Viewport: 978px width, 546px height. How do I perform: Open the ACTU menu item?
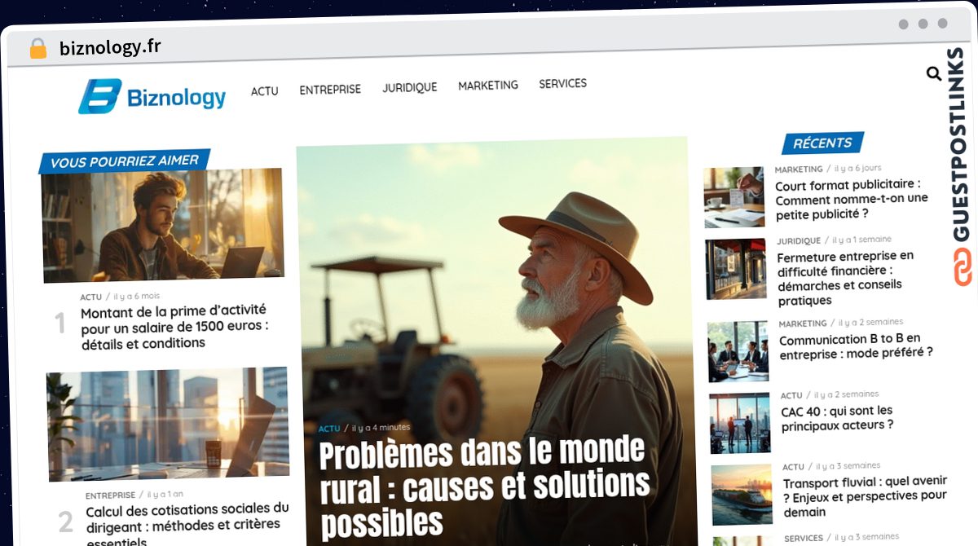click(x=264, y=90)
